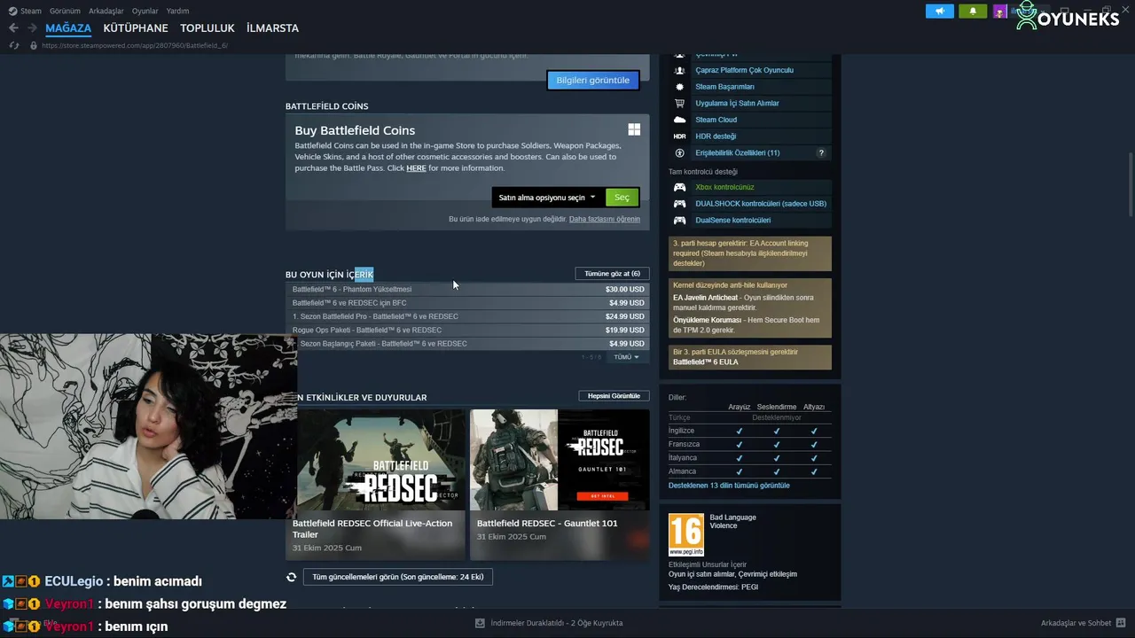Open the İLMARSTA profile tab

(272, 28)
